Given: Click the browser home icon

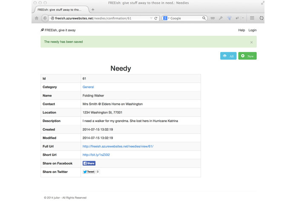Looking at the screenshot, I should (37, 18).
